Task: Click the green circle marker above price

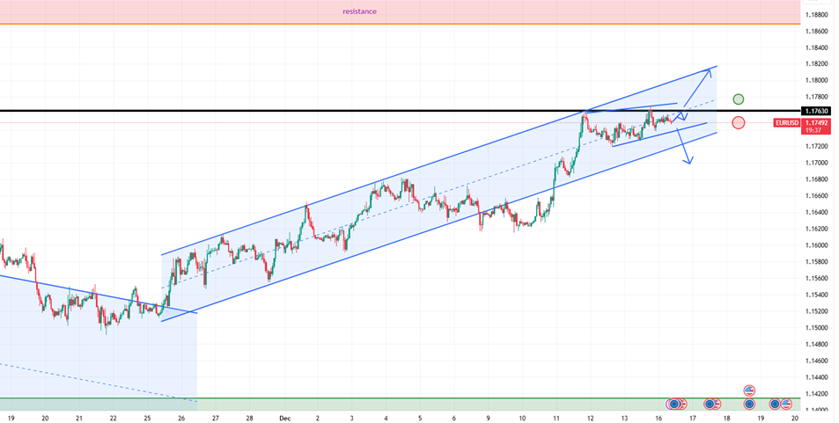Action: coord(739,99)
